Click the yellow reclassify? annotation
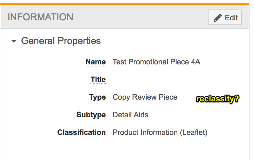 (x=218, y=99)
